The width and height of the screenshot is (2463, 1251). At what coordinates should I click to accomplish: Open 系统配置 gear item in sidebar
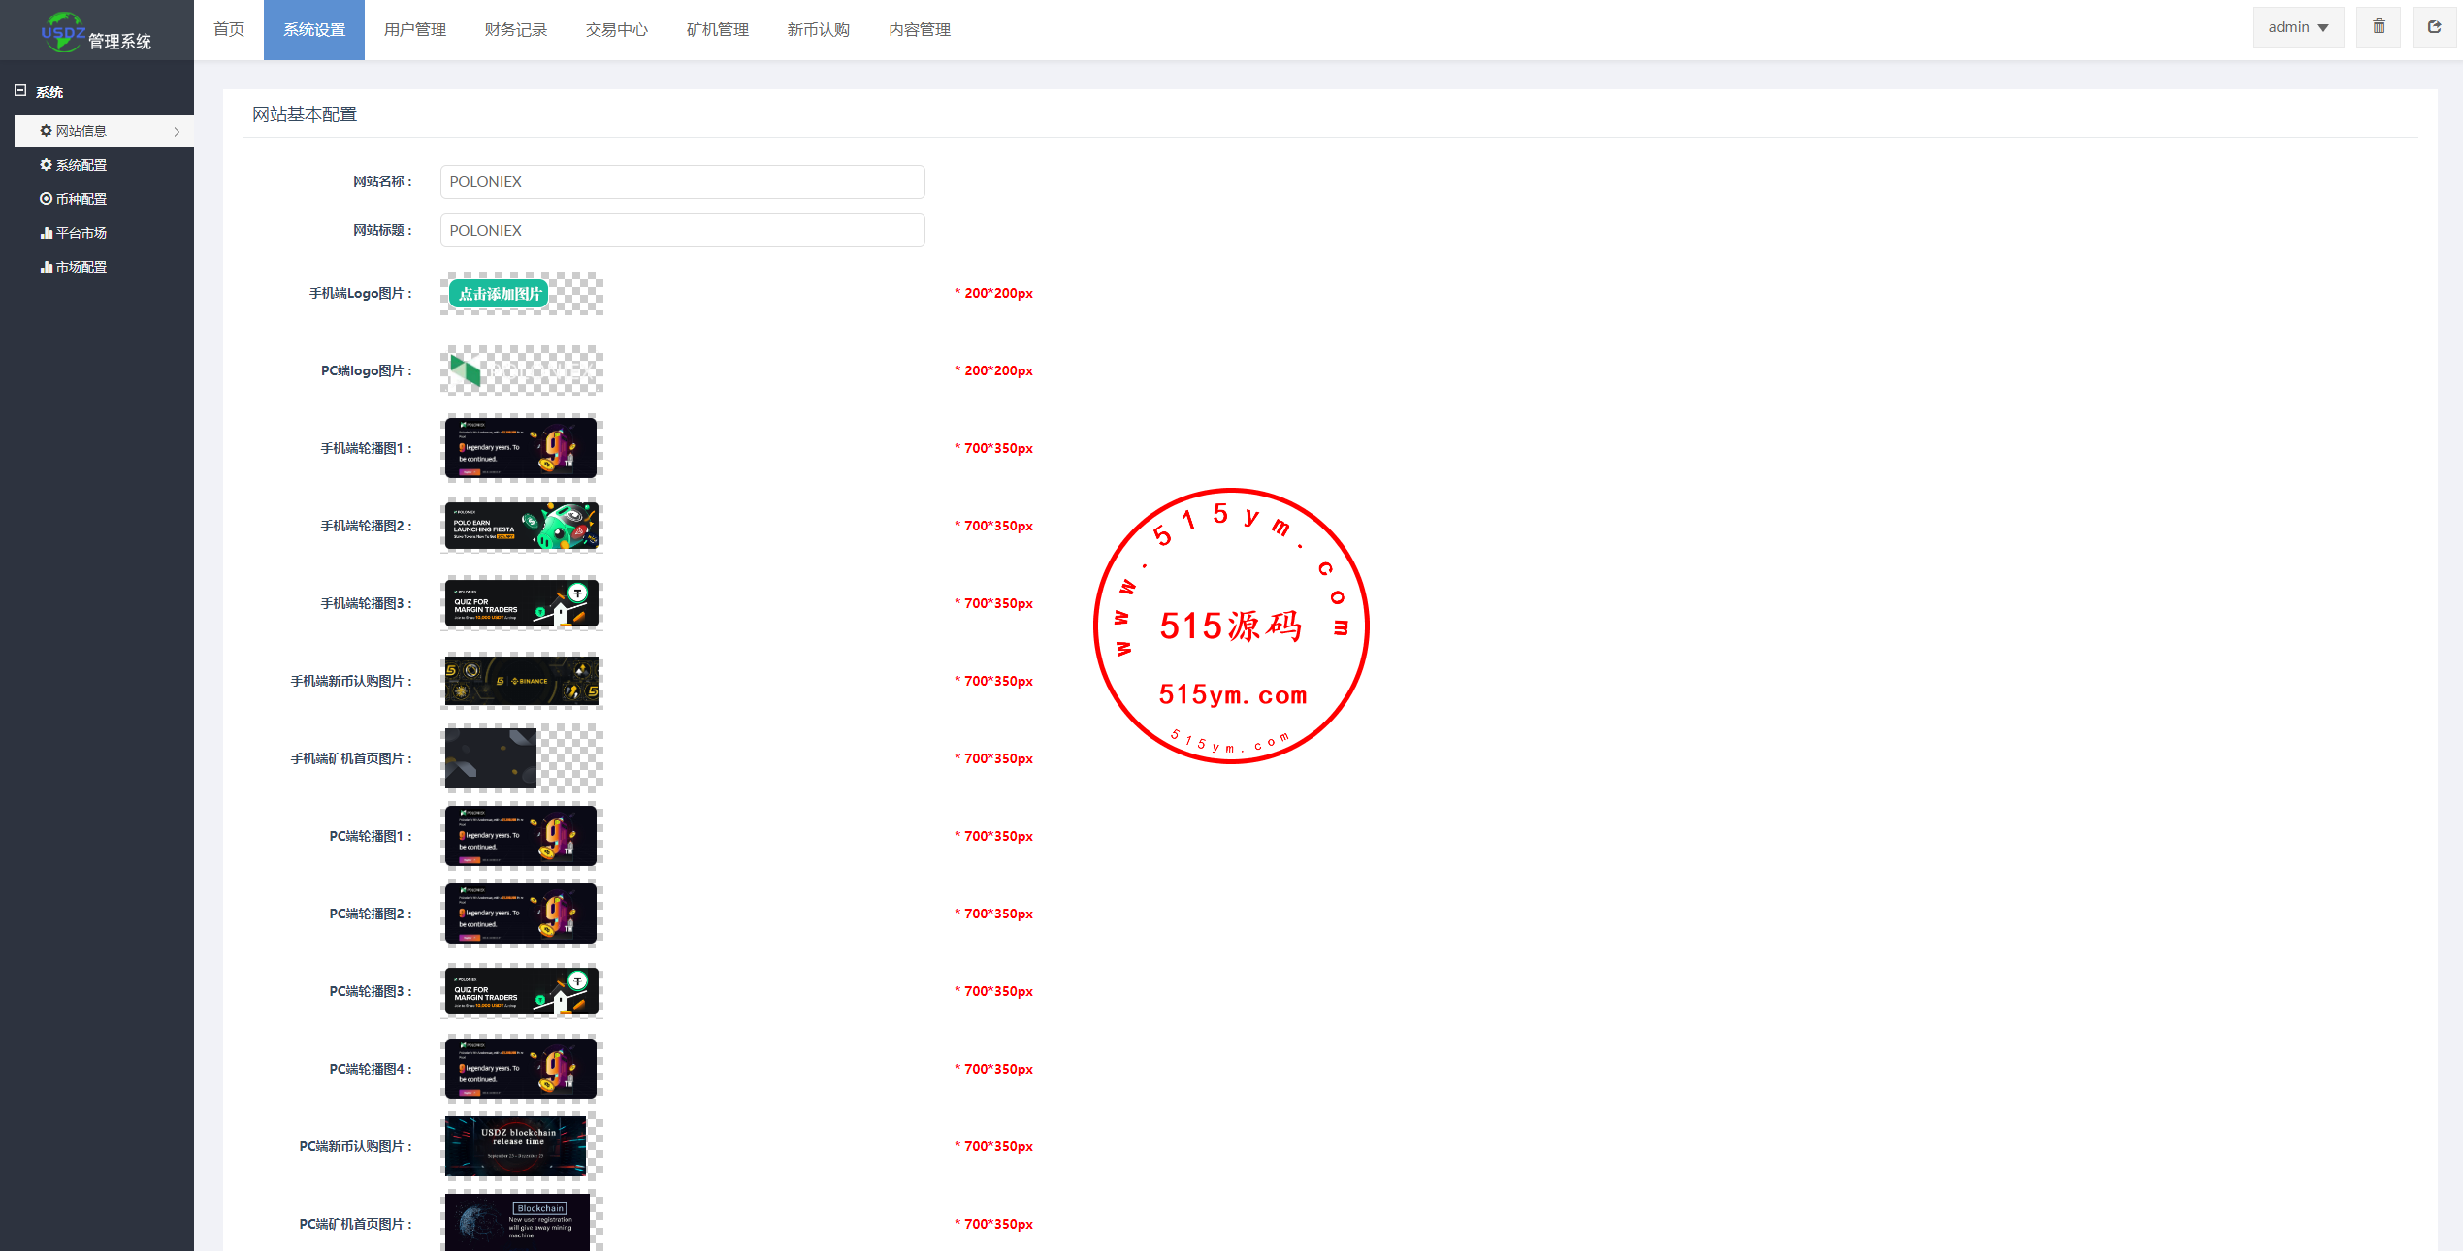81,165
